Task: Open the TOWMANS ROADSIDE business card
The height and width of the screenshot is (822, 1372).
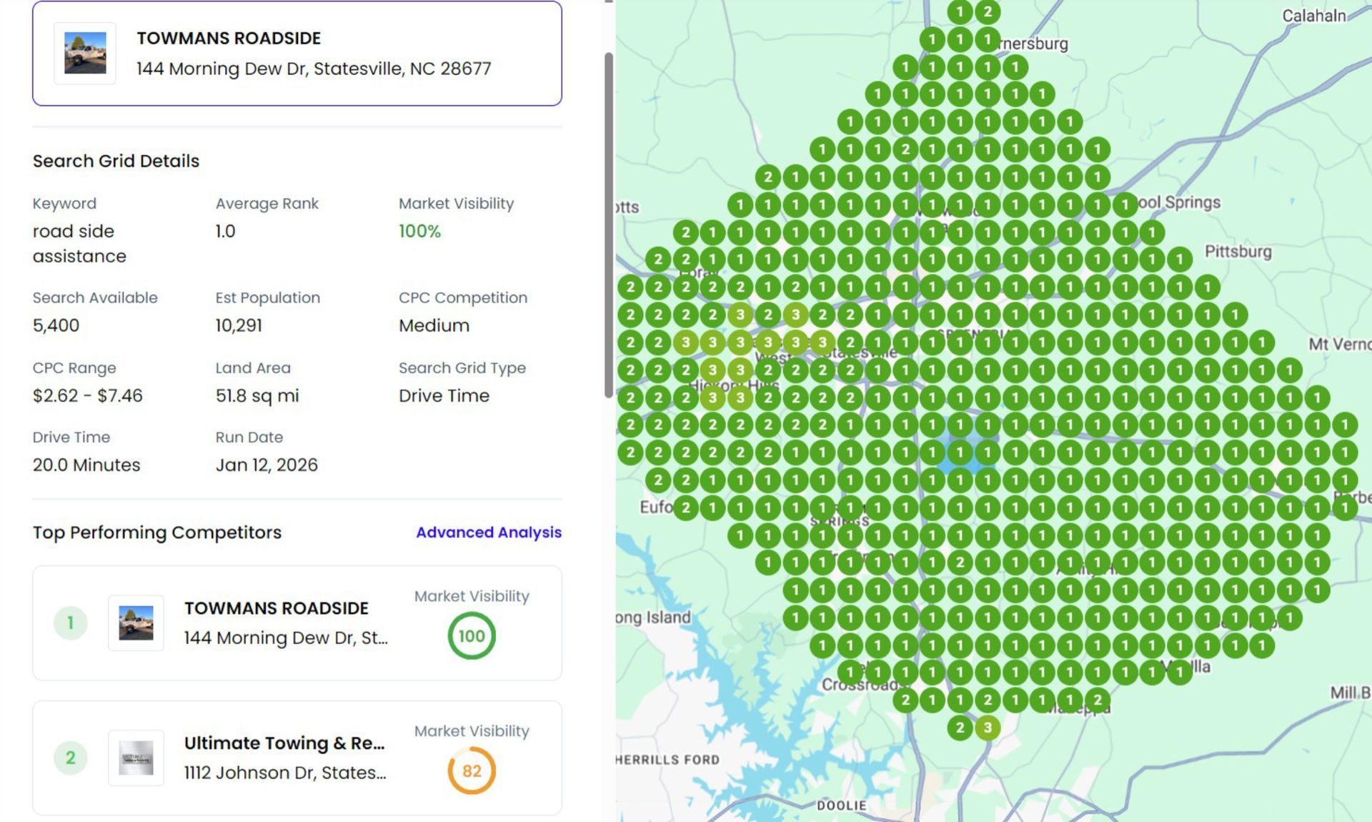Action: (298, 53)
